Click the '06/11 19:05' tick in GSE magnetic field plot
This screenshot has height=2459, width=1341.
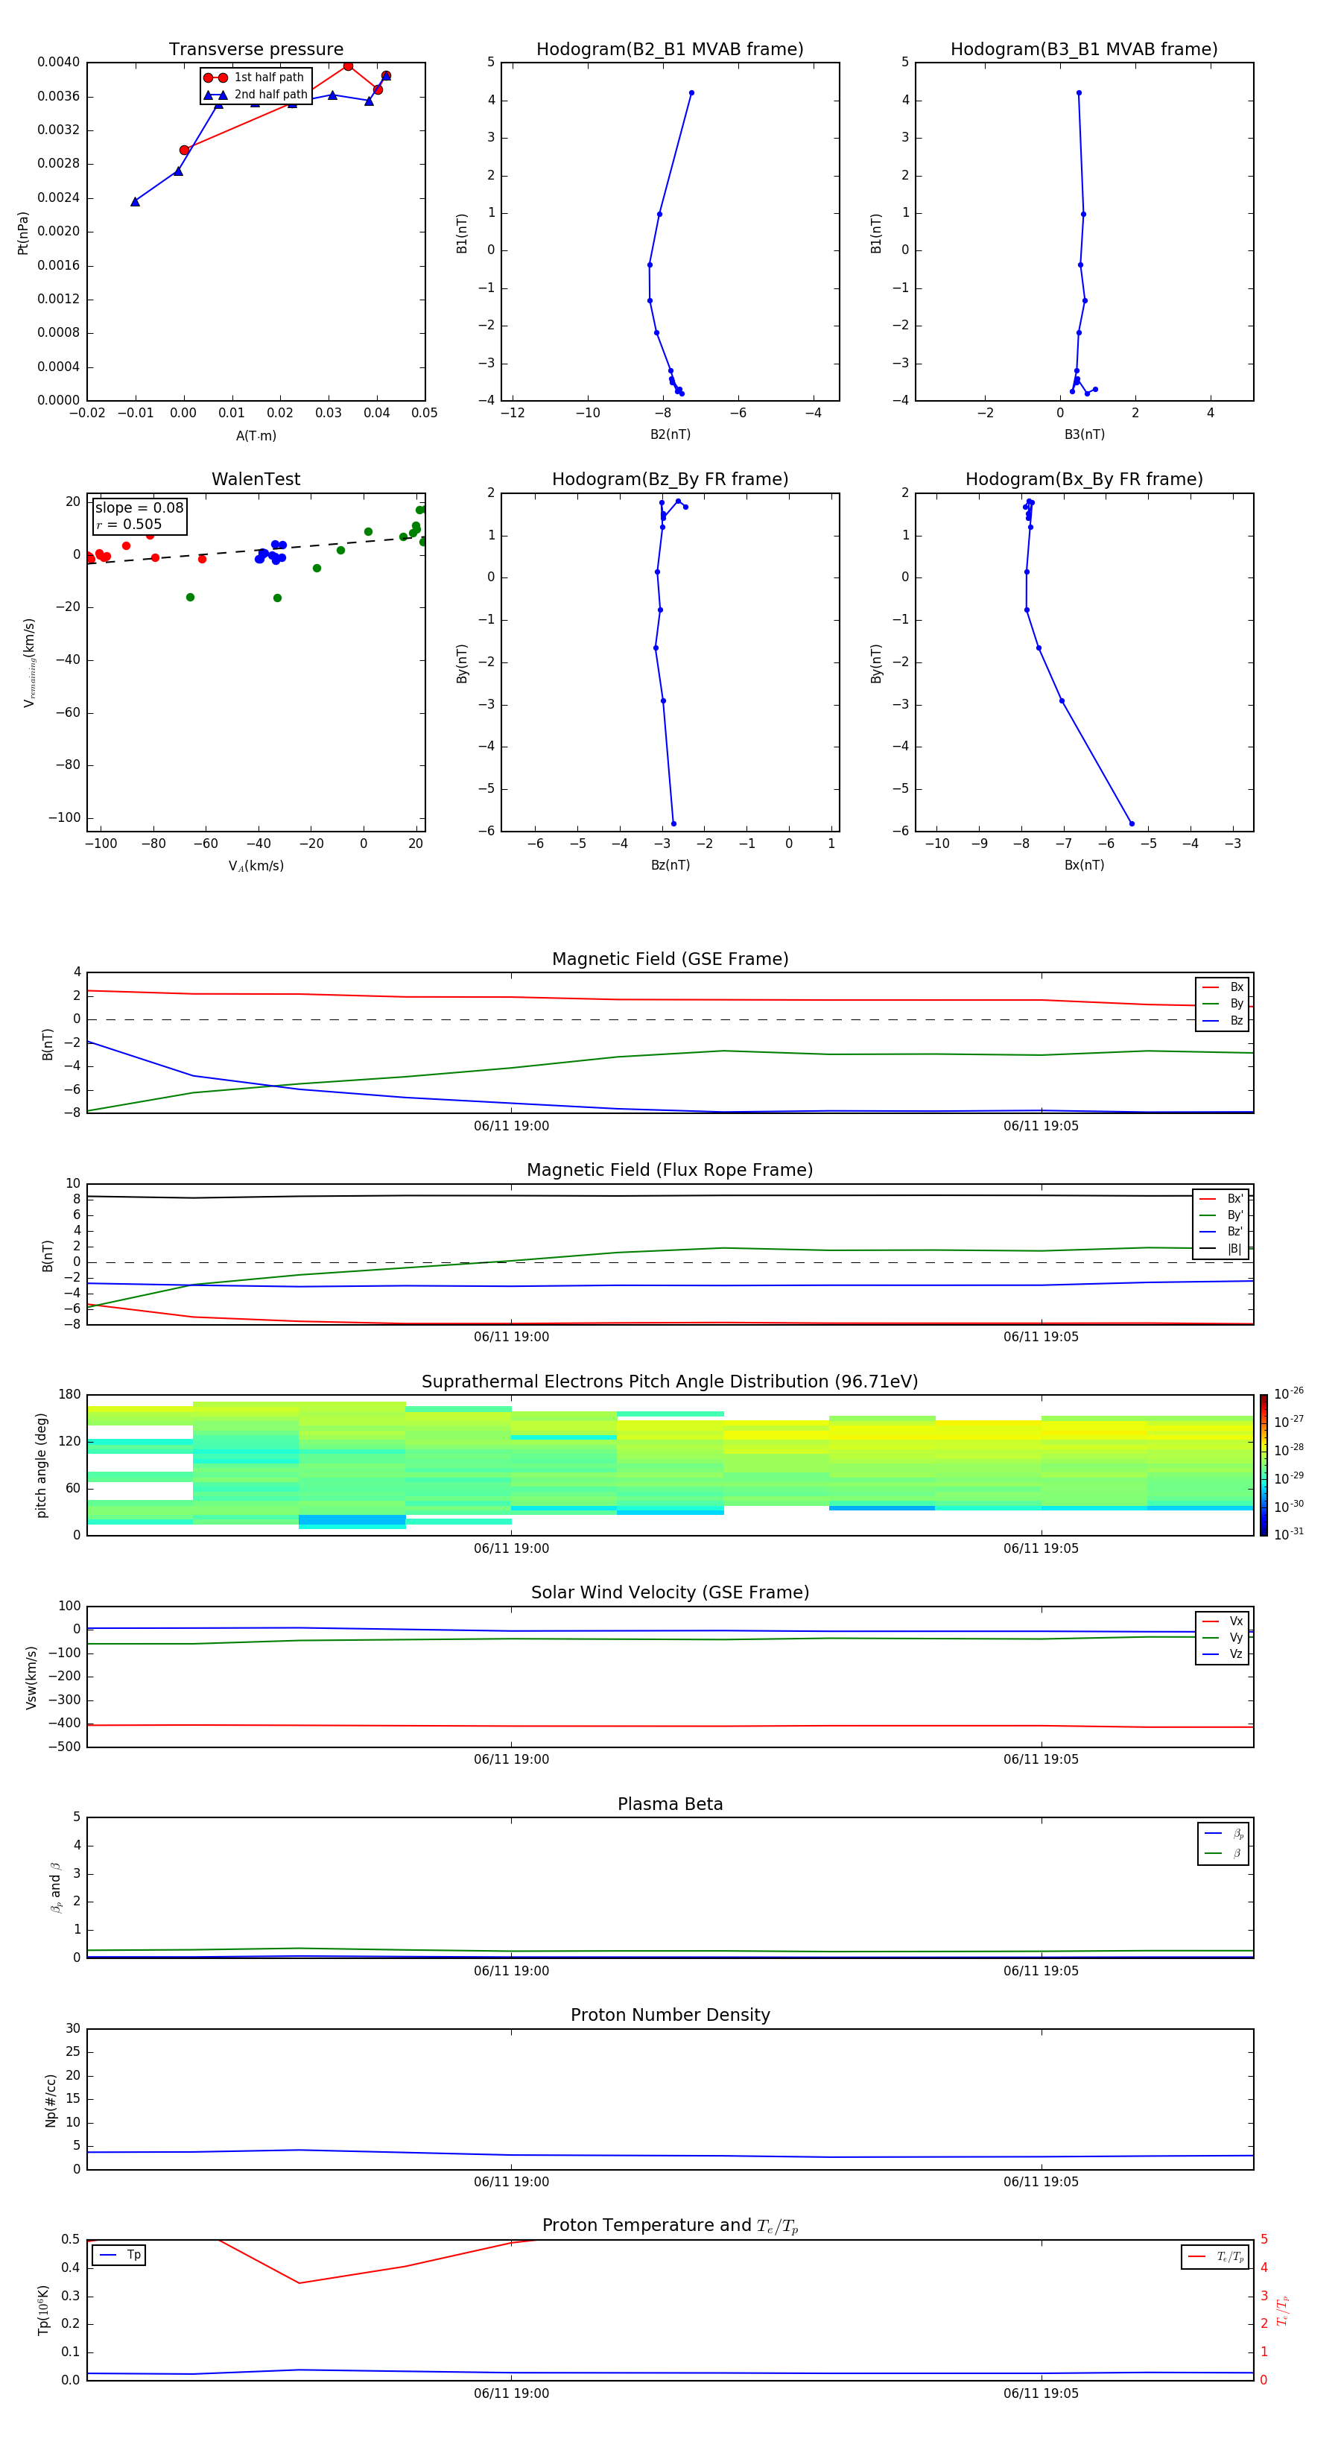pos(1042,1127)
